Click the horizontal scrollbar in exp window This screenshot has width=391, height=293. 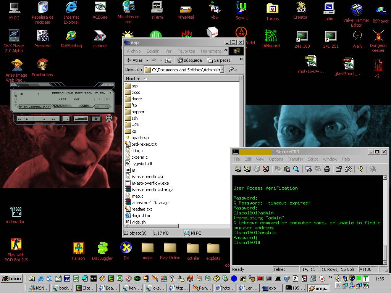tap(153, 226)
